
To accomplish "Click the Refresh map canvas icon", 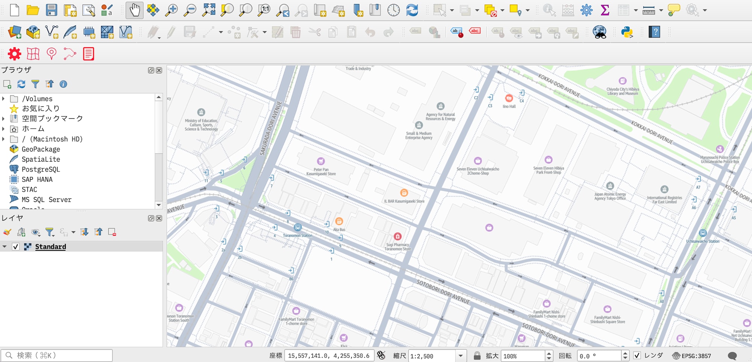I will [x=412, y=10].
